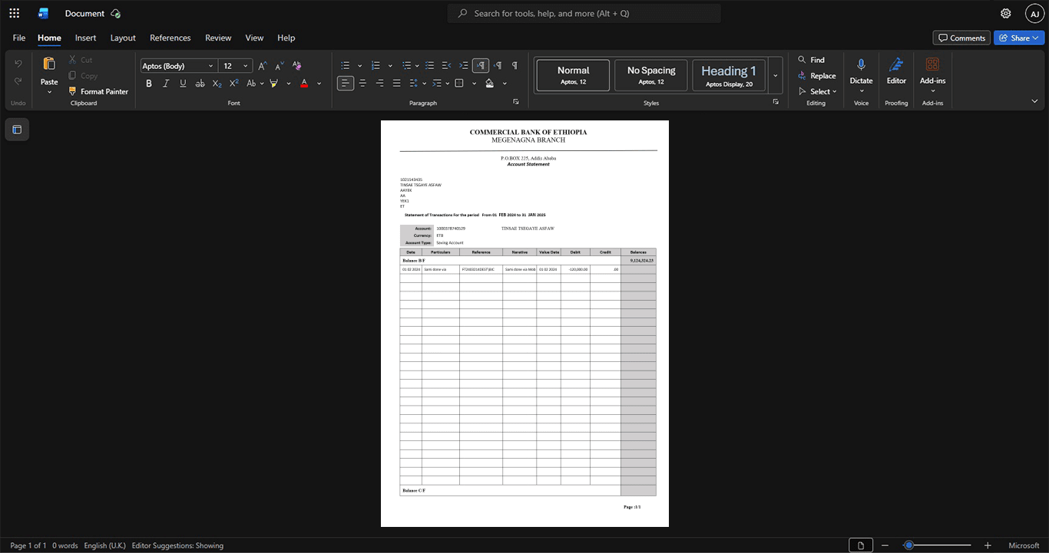Open the Add-ins panel icon
The image size is (1049, 553).
coord(932,64)
